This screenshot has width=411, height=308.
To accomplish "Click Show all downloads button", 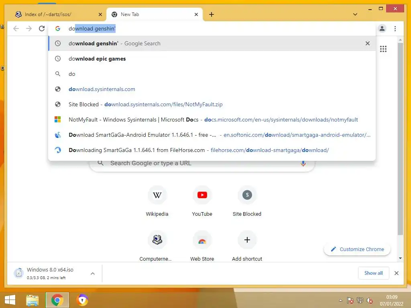I will pyautogui.click(x=374, y=273).
